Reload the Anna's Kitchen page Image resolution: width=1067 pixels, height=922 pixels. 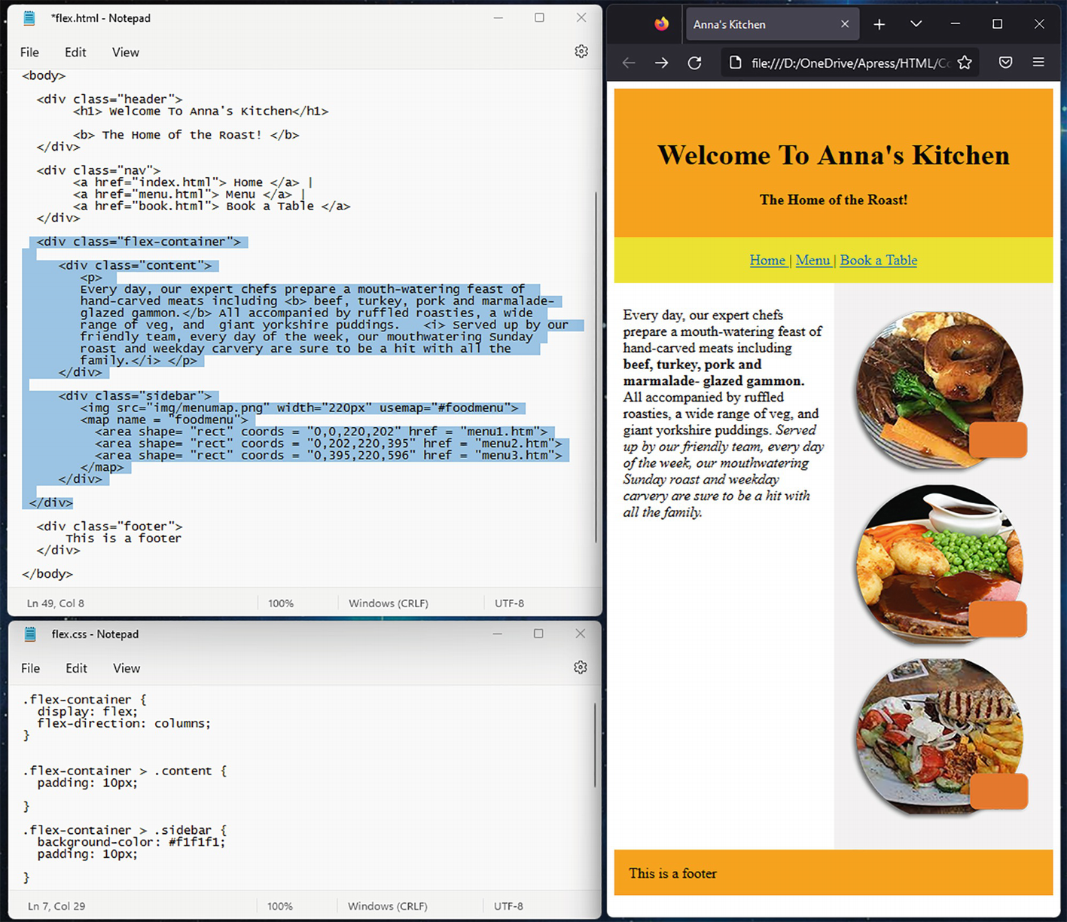pyautogui.click(x=694, y=63)
